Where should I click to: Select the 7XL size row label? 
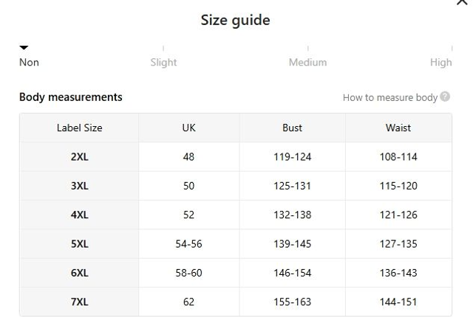tap(79, 302)
